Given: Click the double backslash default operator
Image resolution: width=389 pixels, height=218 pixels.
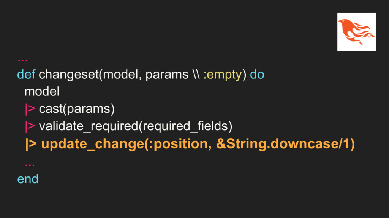Looking at the screenshot, I should [196, 75].
